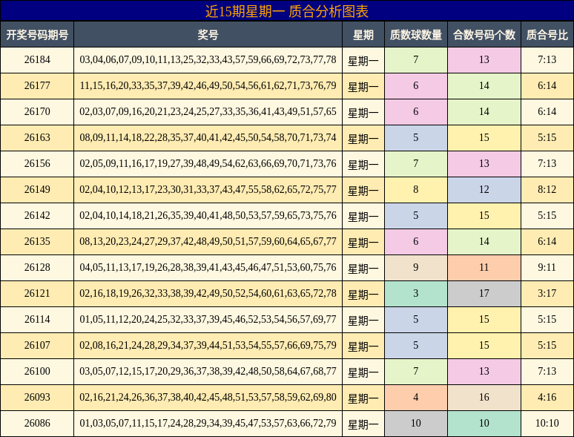Select issue number 26107
This screenshot has width=574, height=437.
pos(37,346)
